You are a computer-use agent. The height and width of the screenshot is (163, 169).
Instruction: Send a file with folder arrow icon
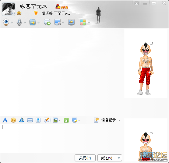click(x=33, y=22)
